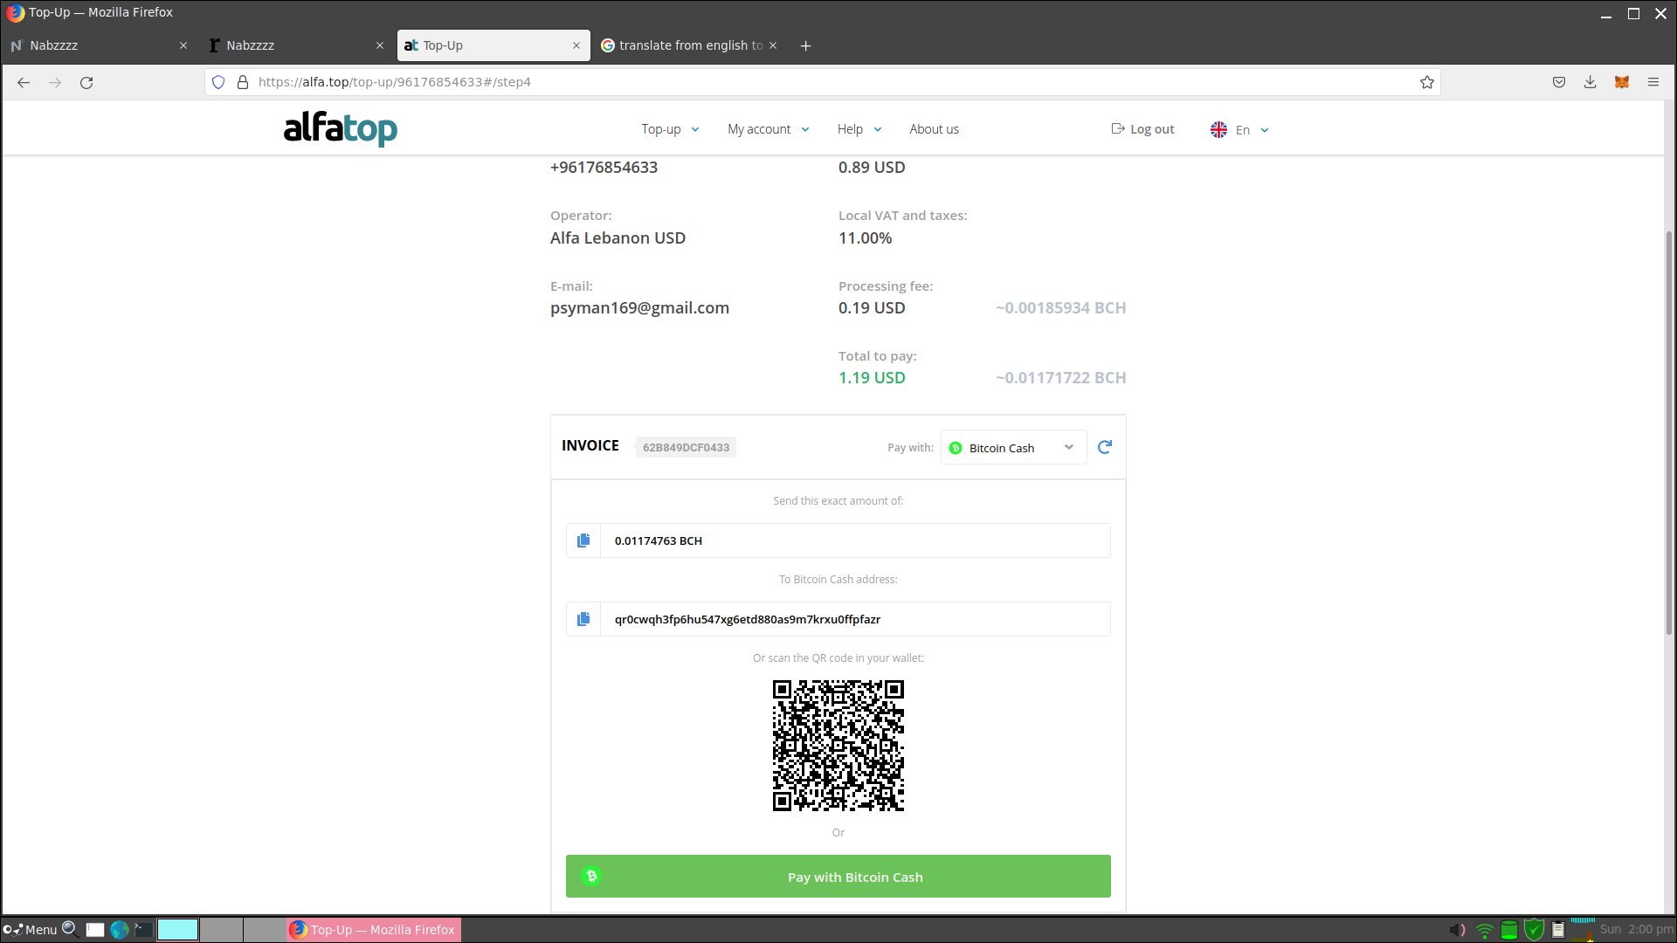The width and height of the screenshot is (1677, 943).
Task: Open the taskbar Menu button
Action: point(30,929)
